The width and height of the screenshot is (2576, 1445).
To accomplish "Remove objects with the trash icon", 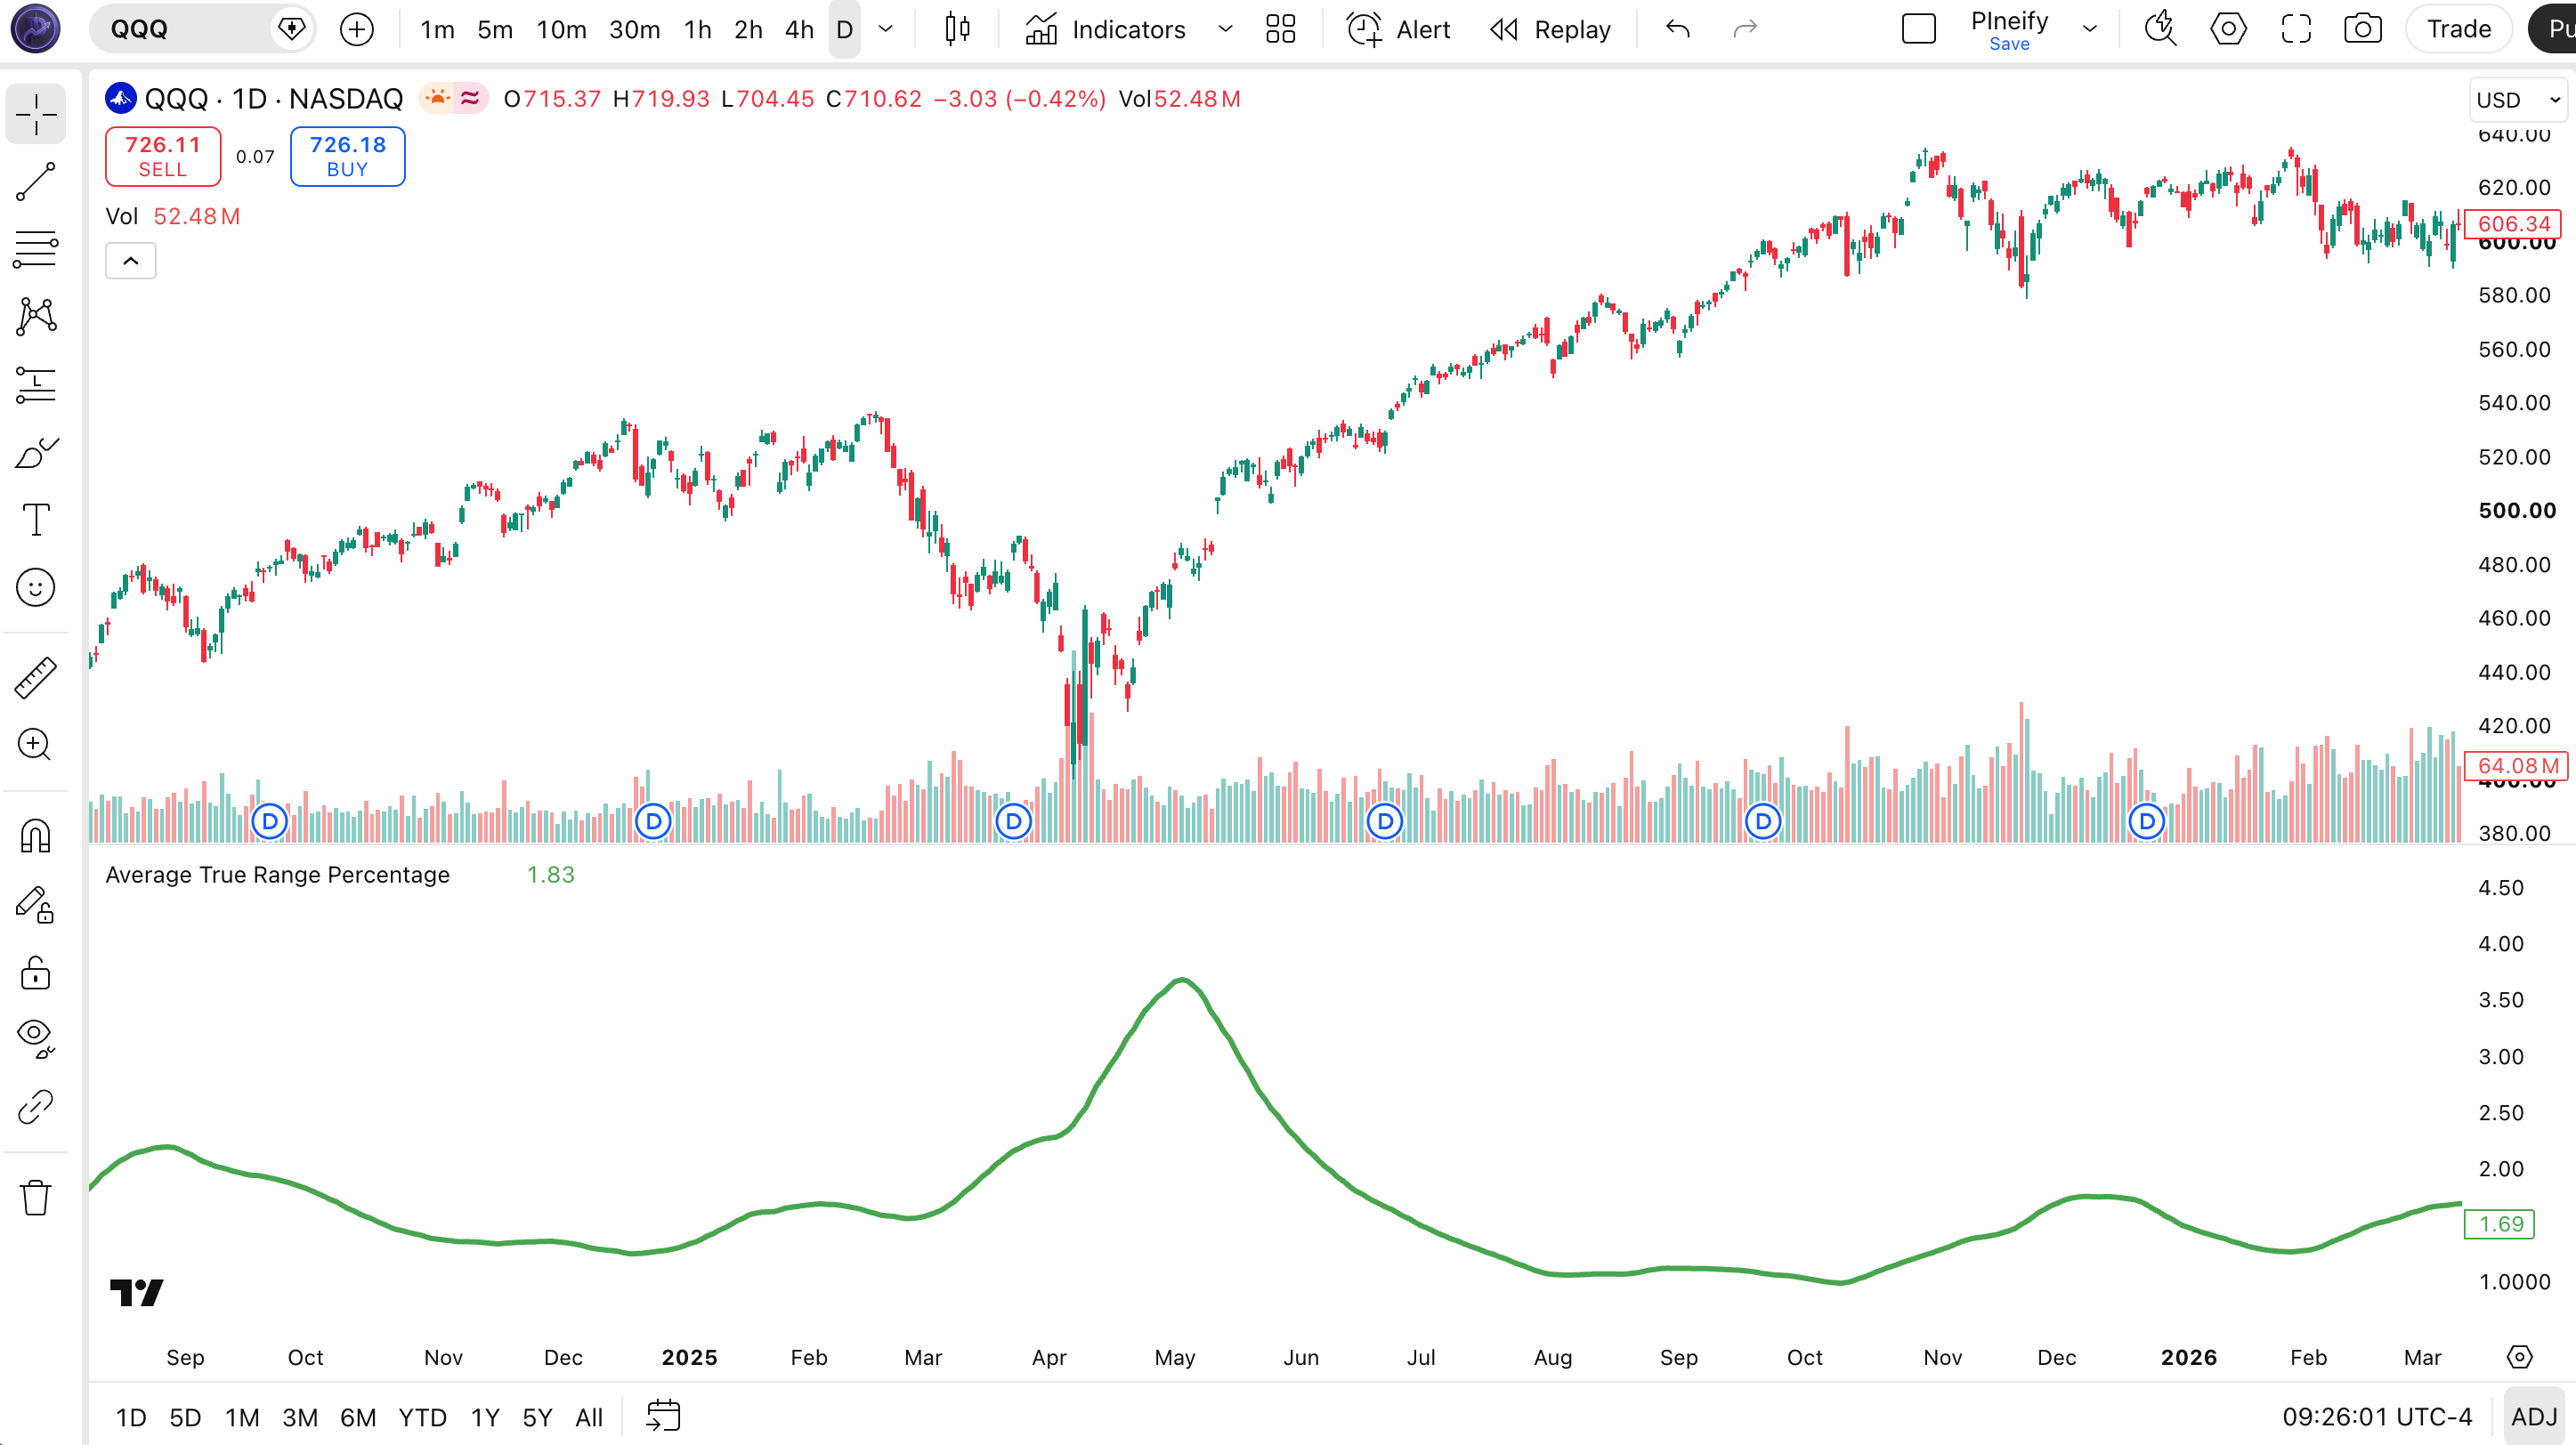I will point(36,1197).
